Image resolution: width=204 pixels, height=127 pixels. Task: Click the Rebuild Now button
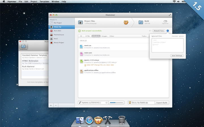point(159,31)
